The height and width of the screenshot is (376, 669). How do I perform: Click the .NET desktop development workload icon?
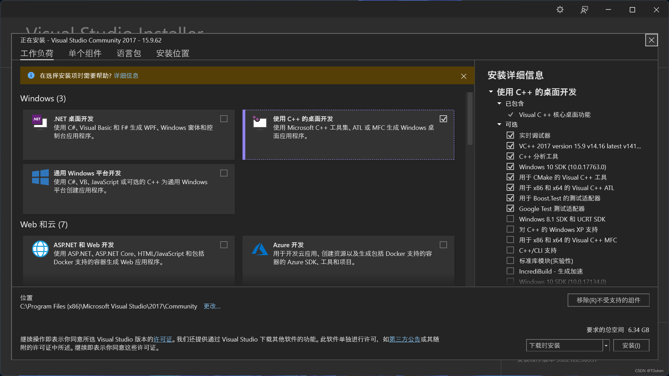40,122
